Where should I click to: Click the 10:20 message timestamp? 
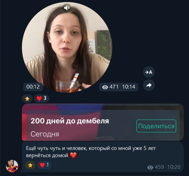coord(174,167)
